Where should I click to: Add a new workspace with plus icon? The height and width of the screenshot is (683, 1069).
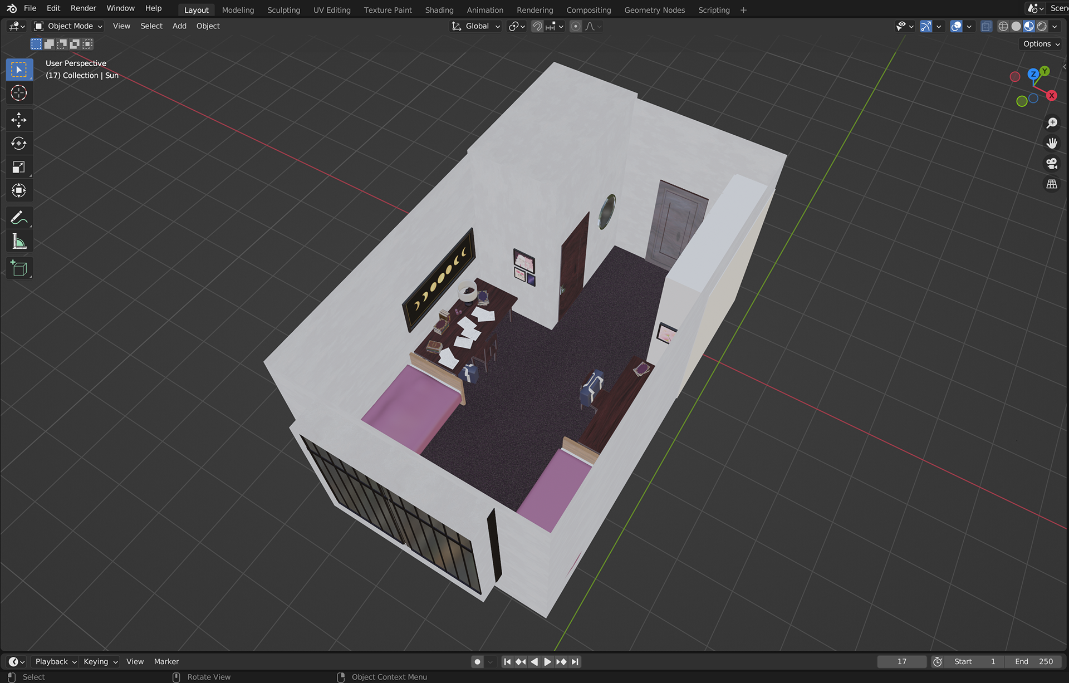click(743, 10)
